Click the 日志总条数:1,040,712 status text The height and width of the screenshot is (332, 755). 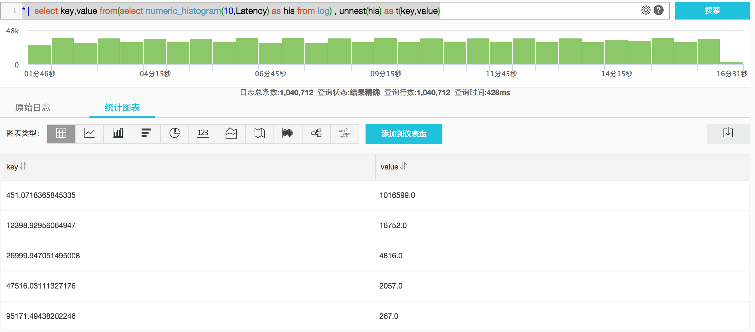(277, 92)
